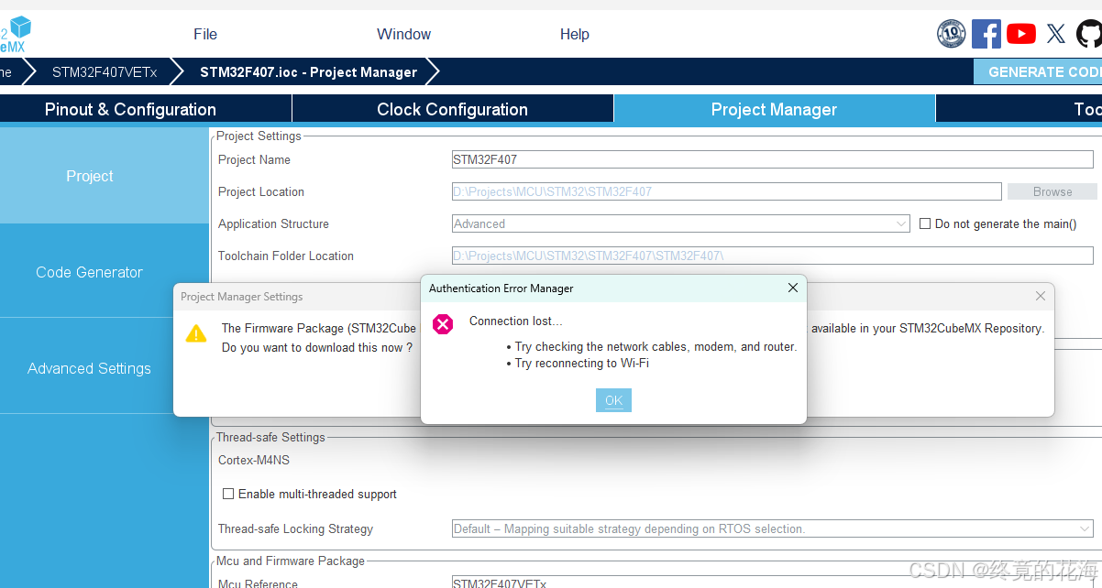Screen dimensions: 1102x588
Task: Open the Advanced Settings side section
Action: coord(105,368)
